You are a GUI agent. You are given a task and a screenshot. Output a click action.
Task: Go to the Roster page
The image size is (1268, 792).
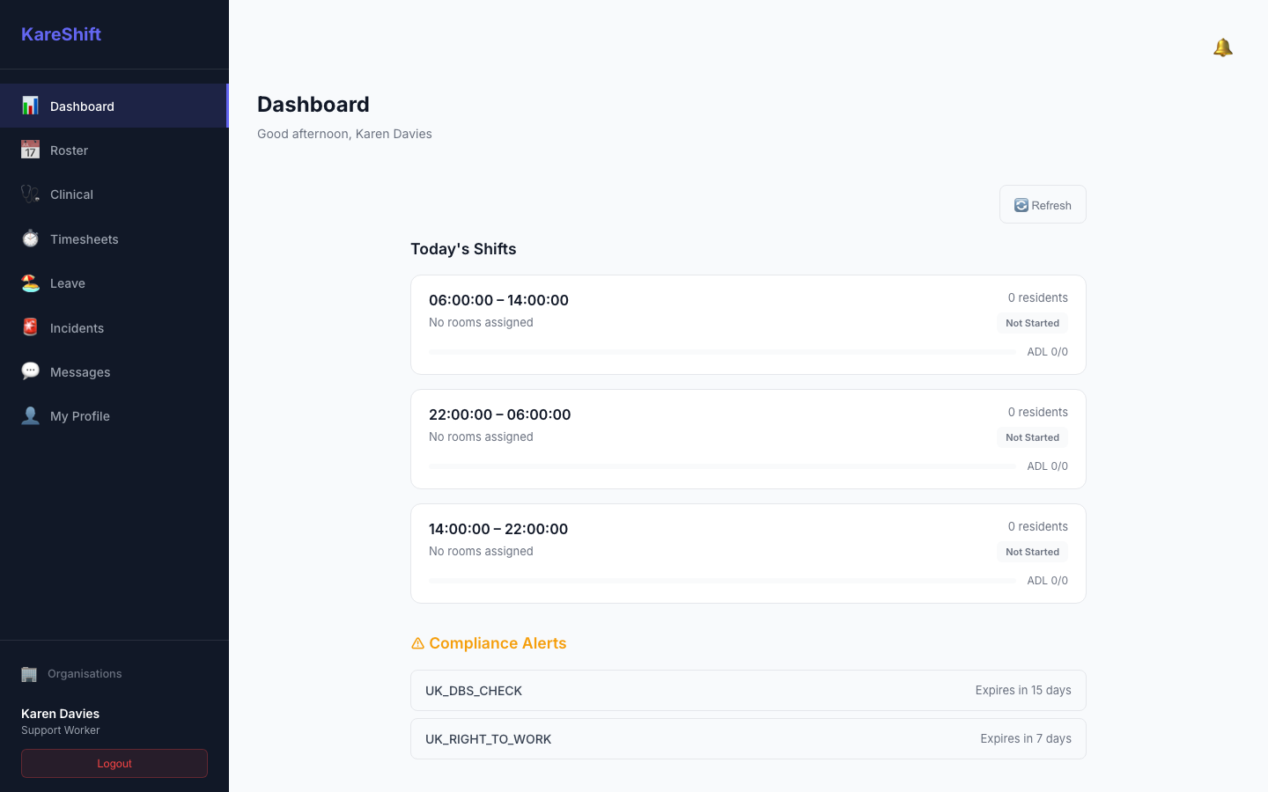(x=114, y=150)
